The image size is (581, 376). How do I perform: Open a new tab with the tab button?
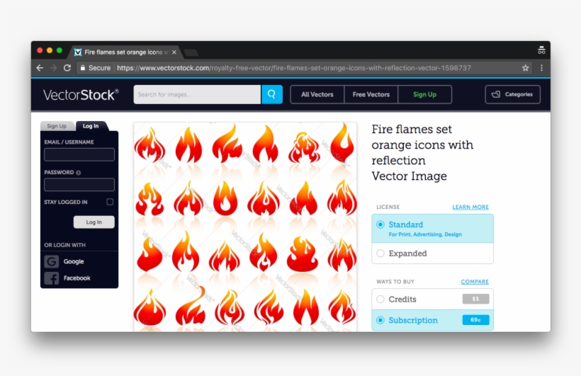(x=191, y=52)
